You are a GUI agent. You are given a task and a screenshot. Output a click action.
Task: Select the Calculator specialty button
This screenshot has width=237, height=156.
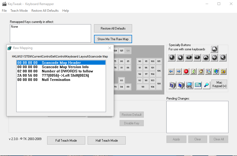click(198, 85)
